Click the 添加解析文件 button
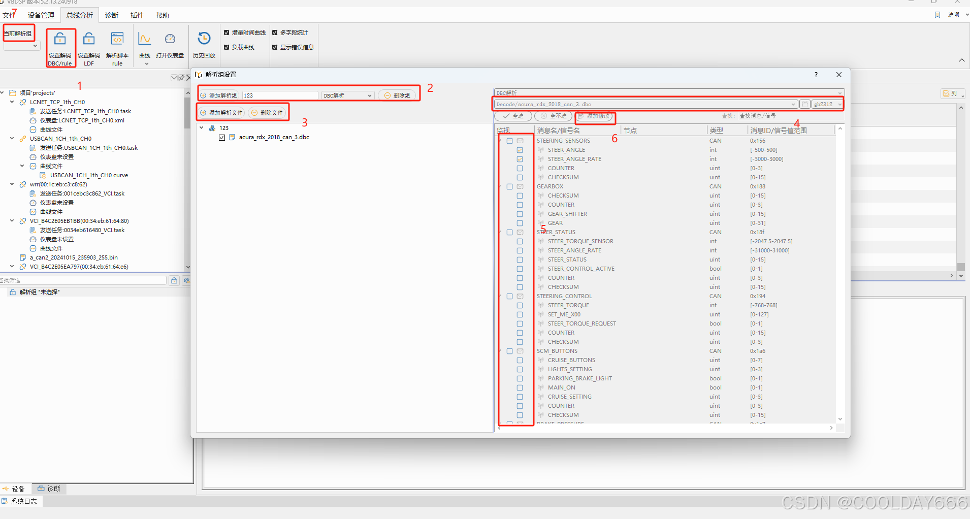970x519 pixels. coord(221,113)
